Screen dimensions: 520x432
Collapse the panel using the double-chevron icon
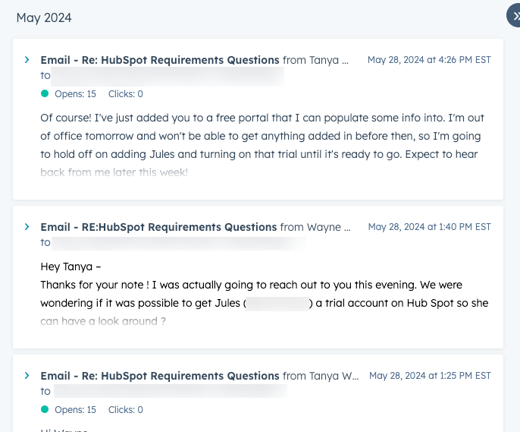(515, 16)
